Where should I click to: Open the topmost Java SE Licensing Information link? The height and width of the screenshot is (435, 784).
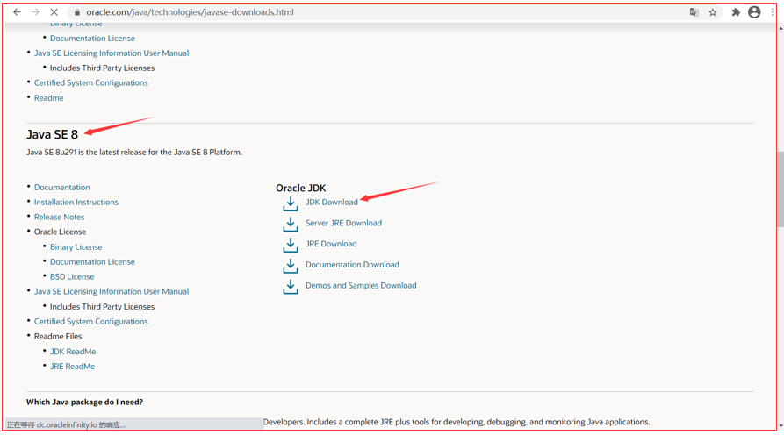pyautogui.click(x=111, y=53)
